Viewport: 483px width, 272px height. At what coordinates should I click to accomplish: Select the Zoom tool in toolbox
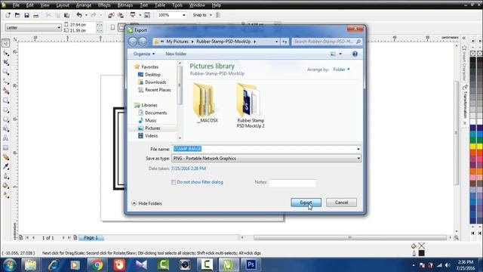[x=5, y=72]
